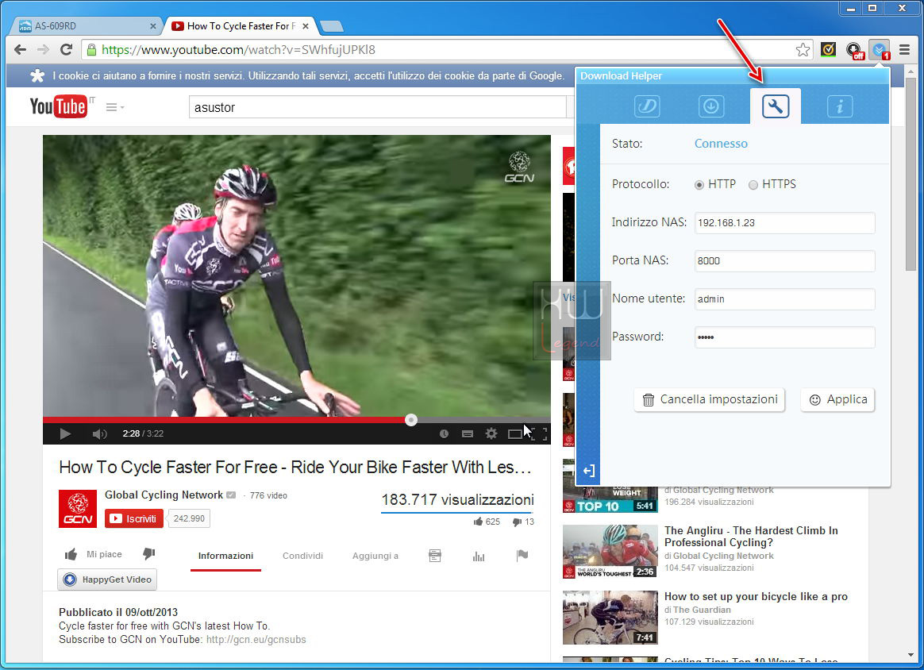This screenshot has height=670, width=924.
Task: Open the gcn.eu/gcnsubs link
Action: coord(256,639)
